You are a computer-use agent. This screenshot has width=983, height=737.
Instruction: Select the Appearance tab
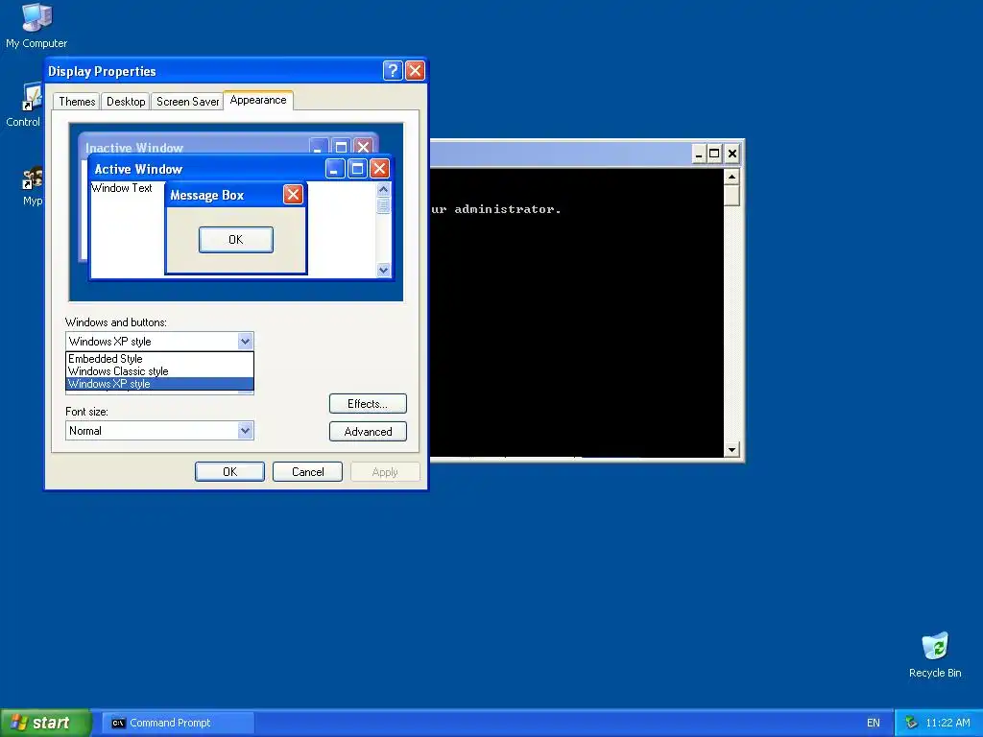click(257, 100)
